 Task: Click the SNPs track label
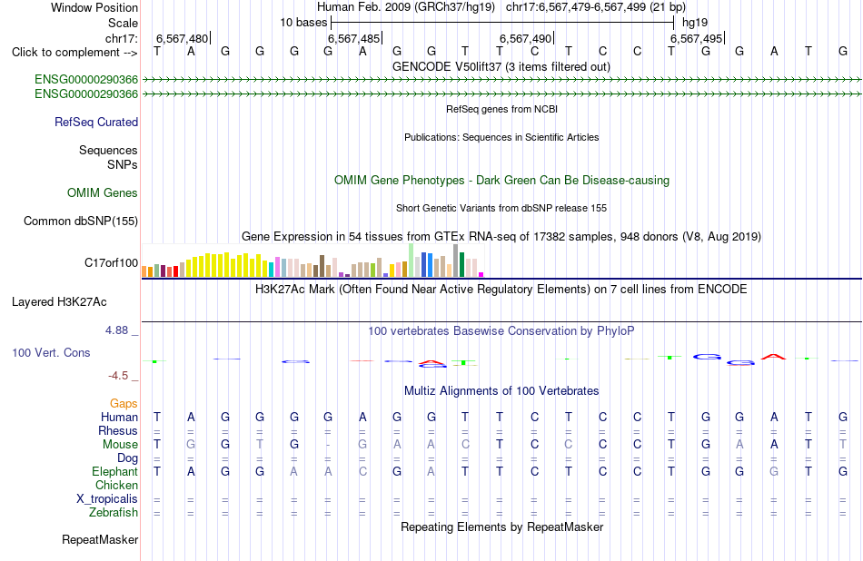[x=123, y=164]
